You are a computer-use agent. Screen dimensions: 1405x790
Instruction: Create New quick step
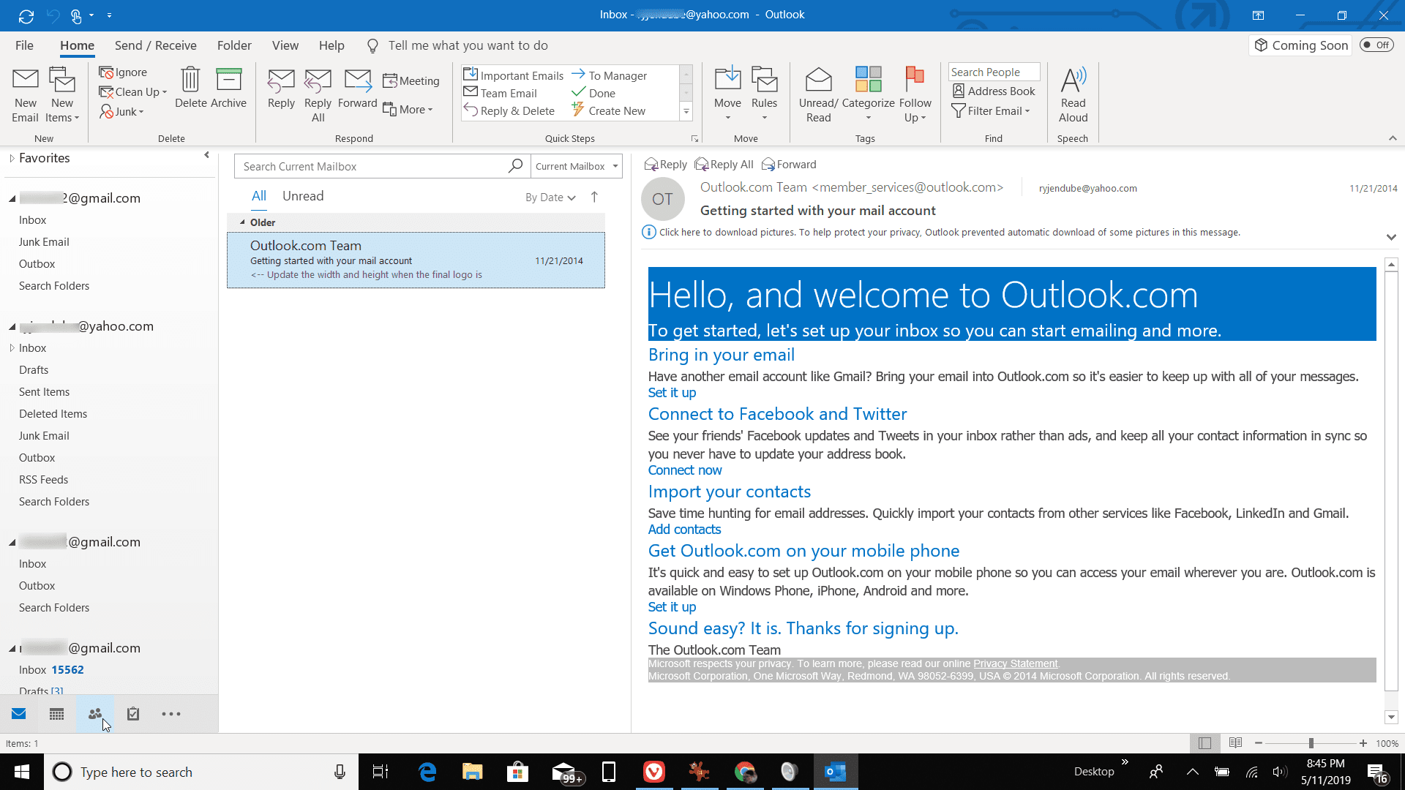click(x=609, y=110)
